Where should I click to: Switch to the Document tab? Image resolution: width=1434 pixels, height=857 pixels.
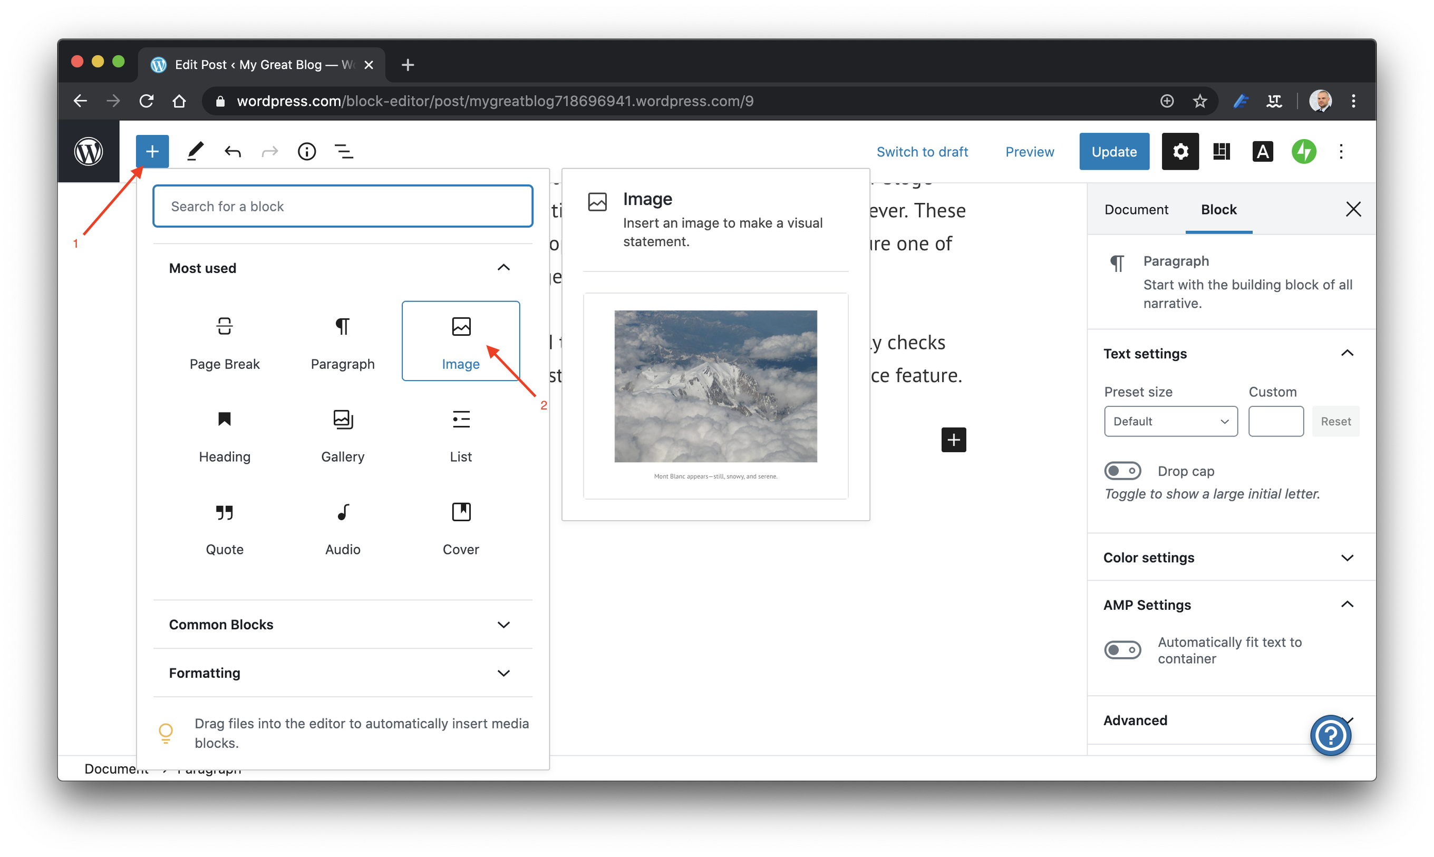pos(1136,209)
